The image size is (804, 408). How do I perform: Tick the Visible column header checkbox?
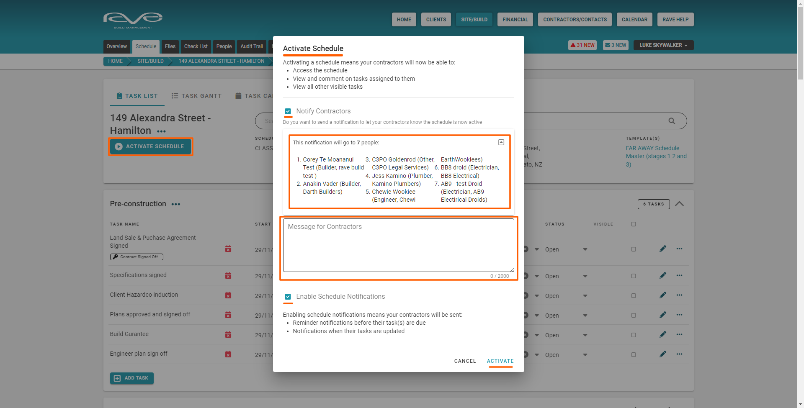click(x=634, y=224)
